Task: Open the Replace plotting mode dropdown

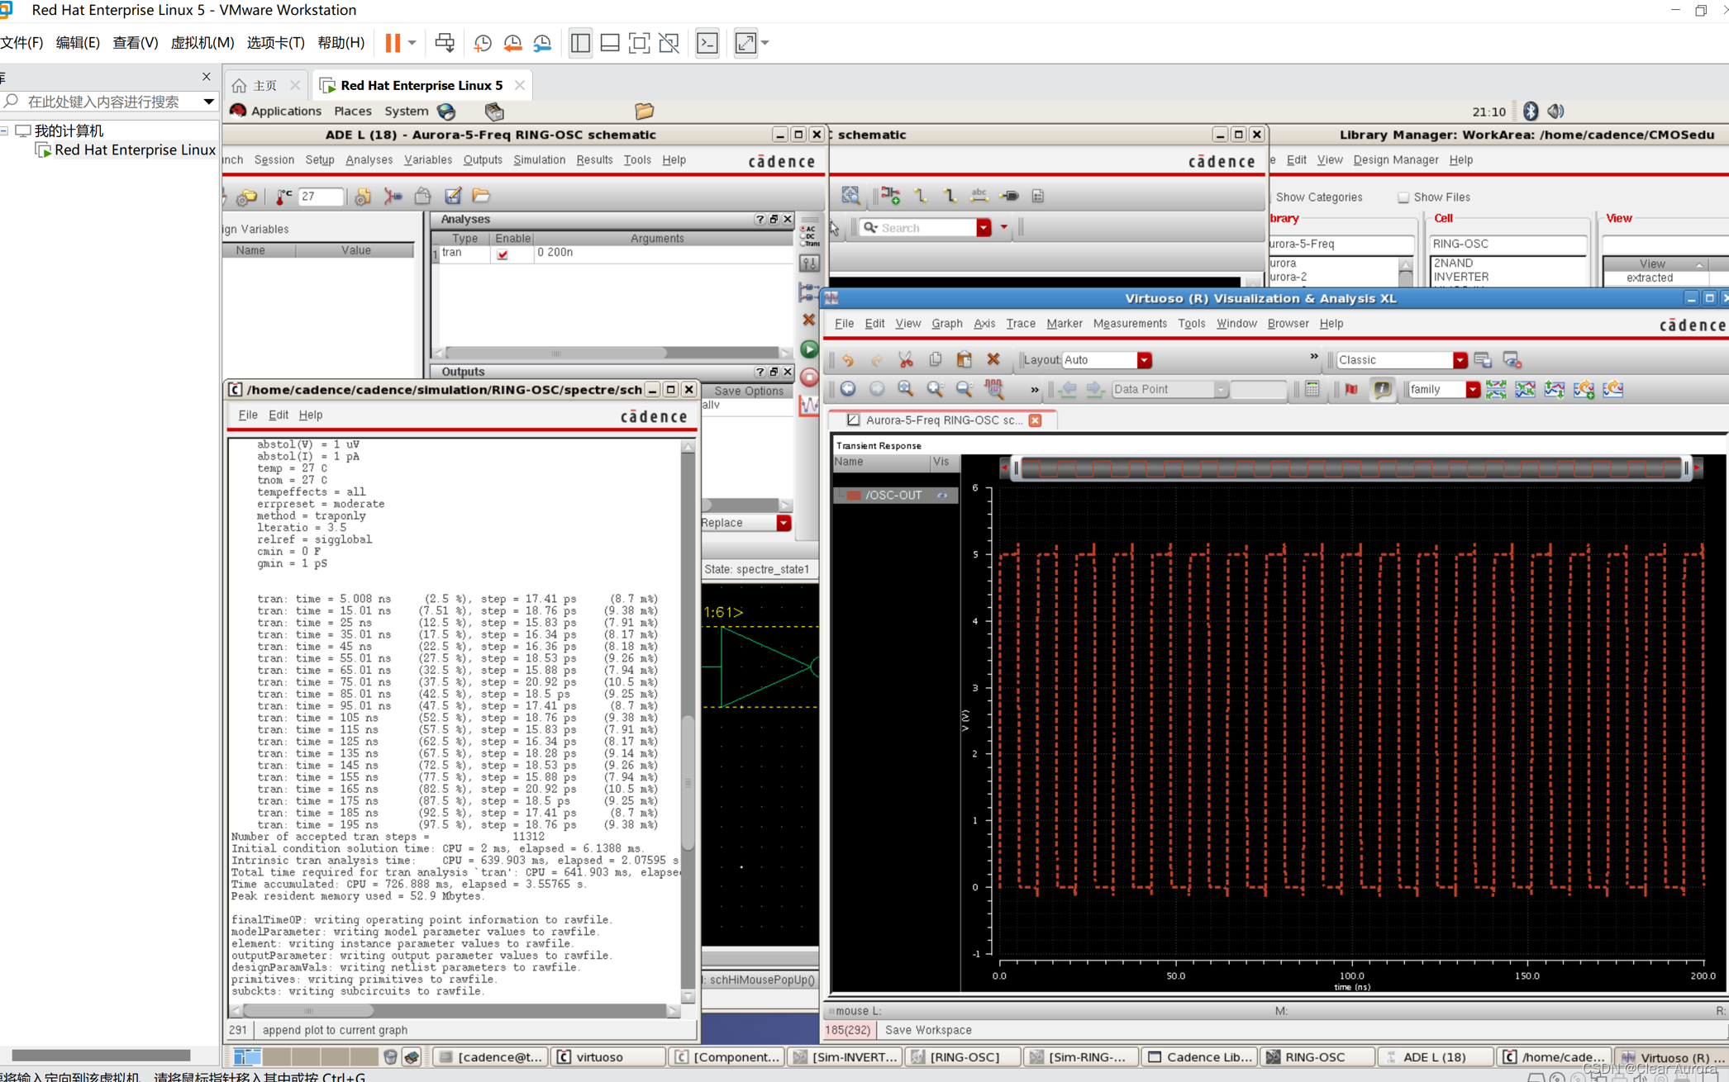Action: point(783,523)
